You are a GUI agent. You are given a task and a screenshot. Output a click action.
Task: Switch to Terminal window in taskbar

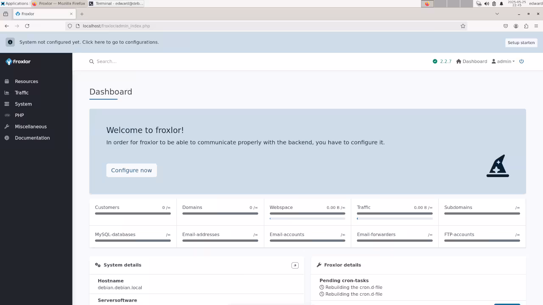tap(116, 3)
